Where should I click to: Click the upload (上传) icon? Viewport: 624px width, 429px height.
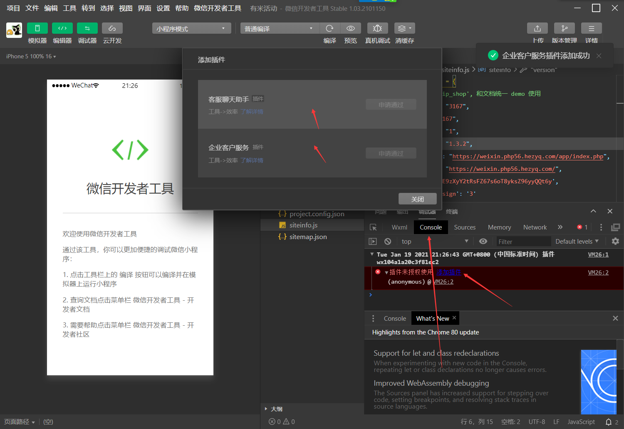[x=537, y=28]
